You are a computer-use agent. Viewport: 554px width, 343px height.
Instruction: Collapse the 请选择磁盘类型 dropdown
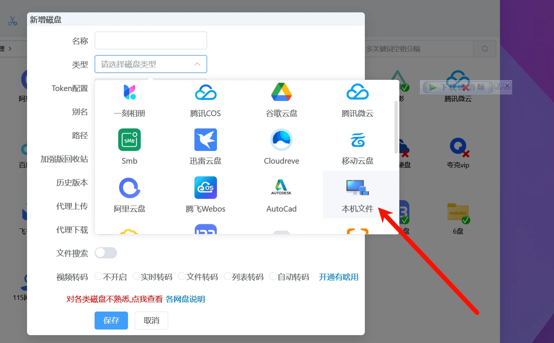197,64
